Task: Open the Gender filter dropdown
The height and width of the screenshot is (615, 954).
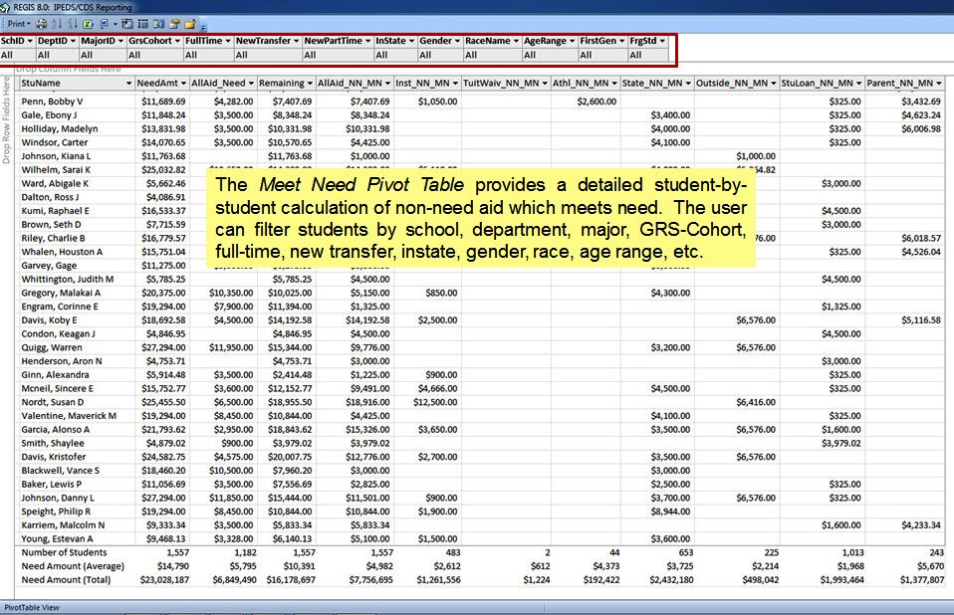Action: pyautogui.click(x=457, y=41)
